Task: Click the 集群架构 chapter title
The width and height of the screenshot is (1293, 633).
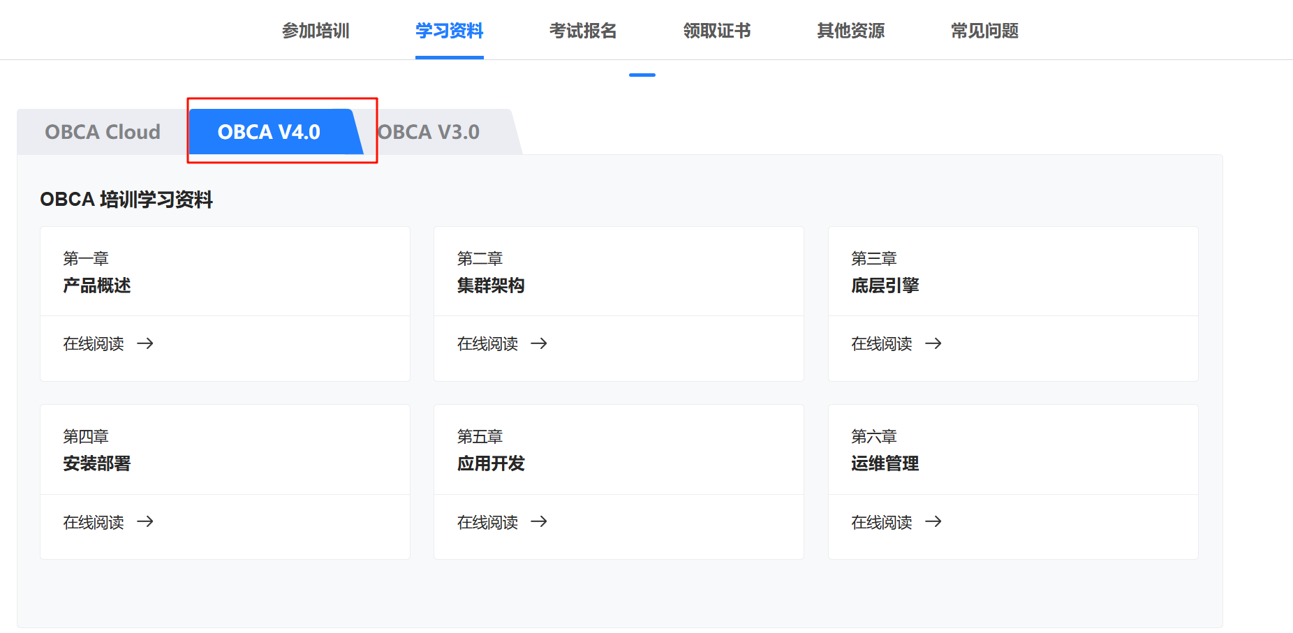Action: [x=491, y=285]
